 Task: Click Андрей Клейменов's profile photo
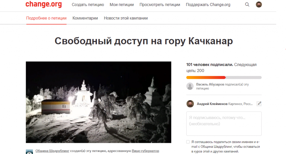190,104
